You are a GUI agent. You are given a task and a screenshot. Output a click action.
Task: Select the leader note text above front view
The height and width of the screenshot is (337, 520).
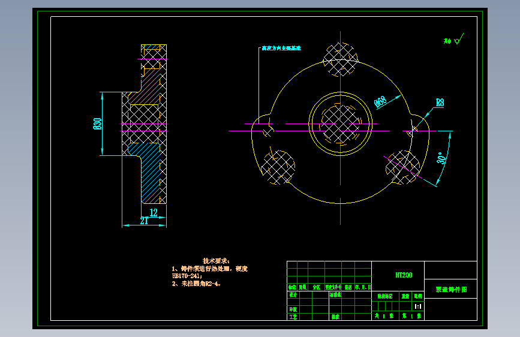pyautogui.click(x=281, y=48)
